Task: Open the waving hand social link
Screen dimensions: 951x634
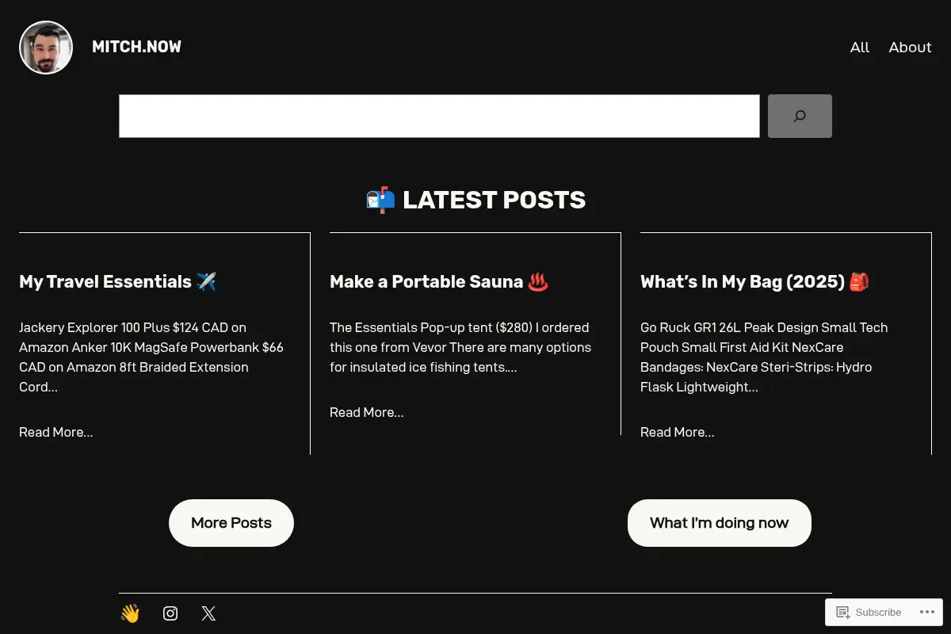Action: pyautogui.click(x=130, y=613)
